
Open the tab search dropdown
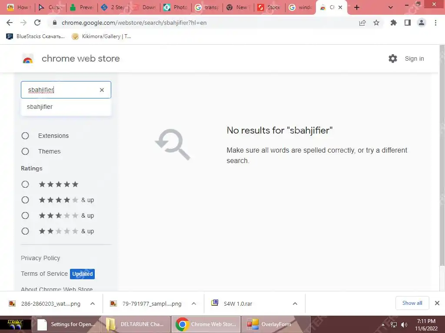[391, 7]
